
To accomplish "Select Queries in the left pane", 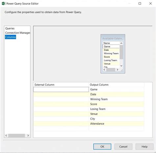I will tap(10, 29).
